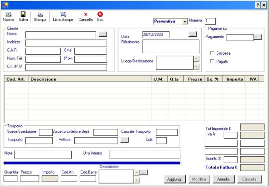The image size is (269, 187).
Task: Click the Indirizzo input field
Action: [66, 43]
